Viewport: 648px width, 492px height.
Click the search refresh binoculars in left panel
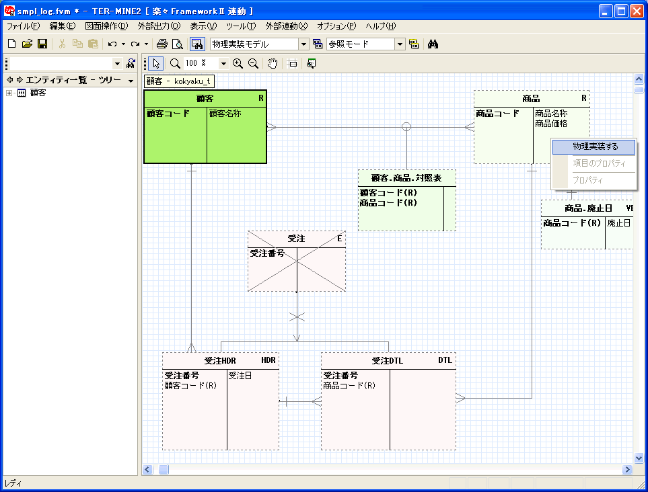click(x=131, y=64)
